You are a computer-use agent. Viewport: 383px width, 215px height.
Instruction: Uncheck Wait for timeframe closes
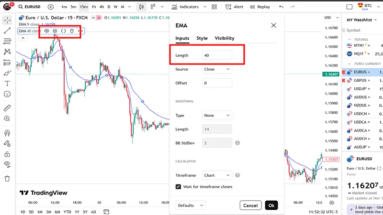tap(179, 187)
